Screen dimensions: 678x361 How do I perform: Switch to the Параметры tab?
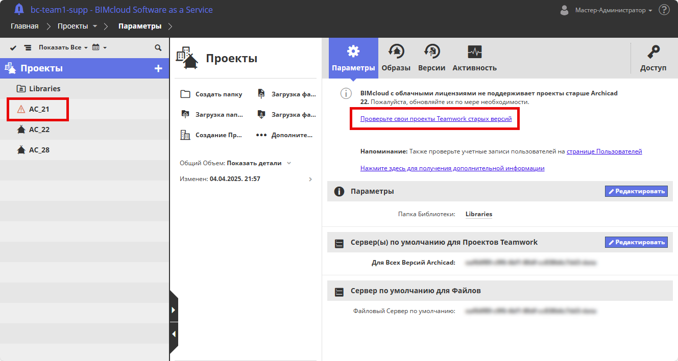click(353, 58)
